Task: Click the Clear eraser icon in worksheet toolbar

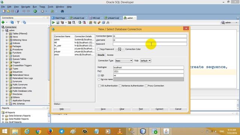Action: pyautogui.click(x=99, y=22)
